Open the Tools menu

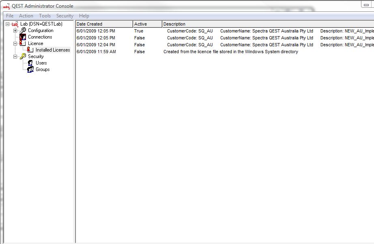tap(45, 16)
